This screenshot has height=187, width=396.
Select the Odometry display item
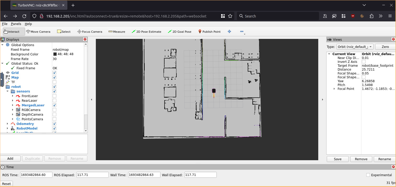(25, 124)
